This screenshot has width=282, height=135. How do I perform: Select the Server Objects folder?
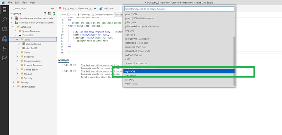tap(28, 87)
